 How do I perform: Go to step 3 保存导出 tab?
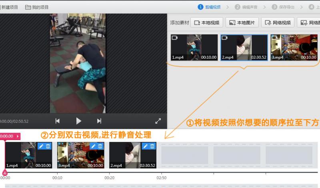pyautogui.click(x=283, y=7)
